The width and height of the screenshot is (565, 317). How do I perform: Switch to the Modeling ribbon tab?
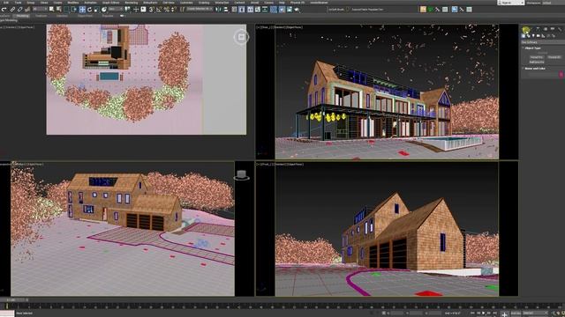(x=22, y=16)
